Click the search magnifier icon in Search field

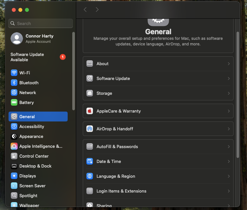[12, 23]
